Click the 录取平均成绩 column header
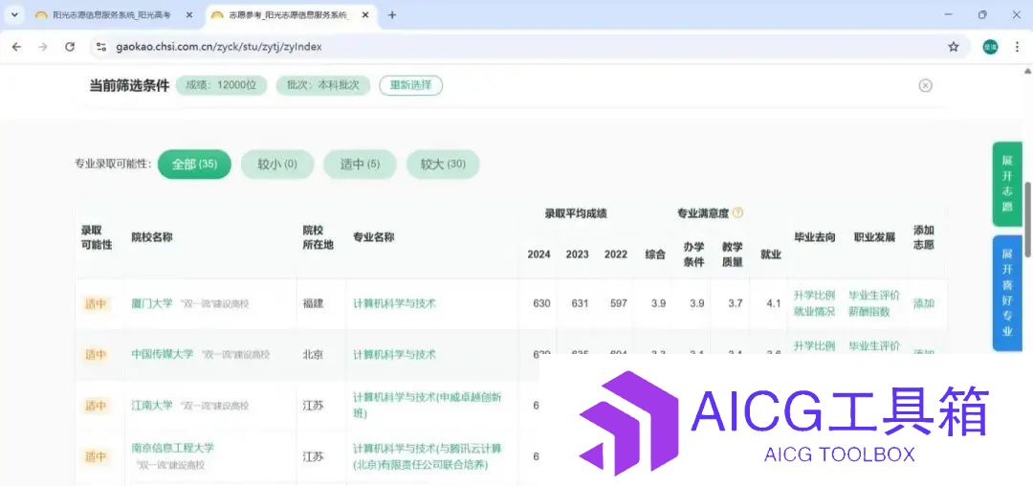This screenshot has width=1033, height=486. click(x=576, y=213)
